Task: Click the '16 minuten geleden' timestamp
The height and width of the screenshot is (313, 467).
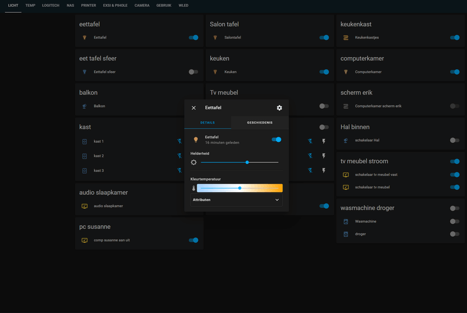Action: click(222, 143)
